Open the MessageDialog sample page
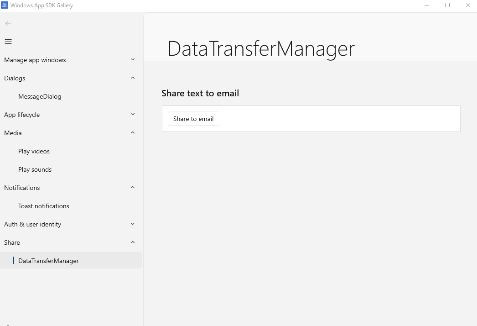 (40, 96)
